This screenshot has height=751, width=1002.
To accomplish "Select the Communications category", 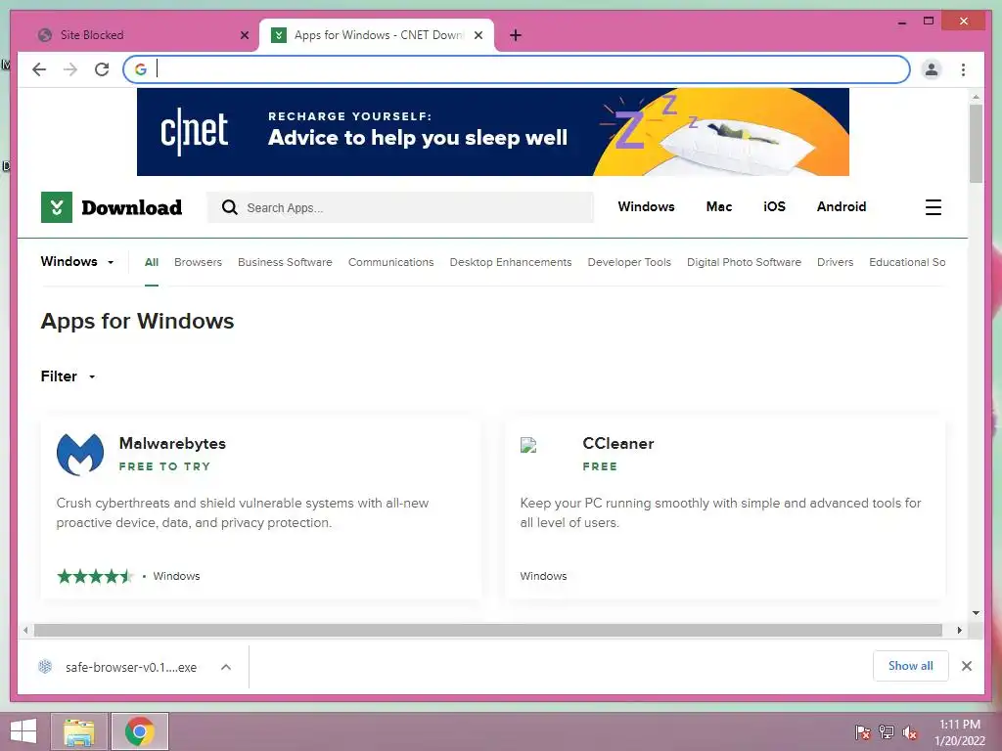I will [x=391, y=262].
